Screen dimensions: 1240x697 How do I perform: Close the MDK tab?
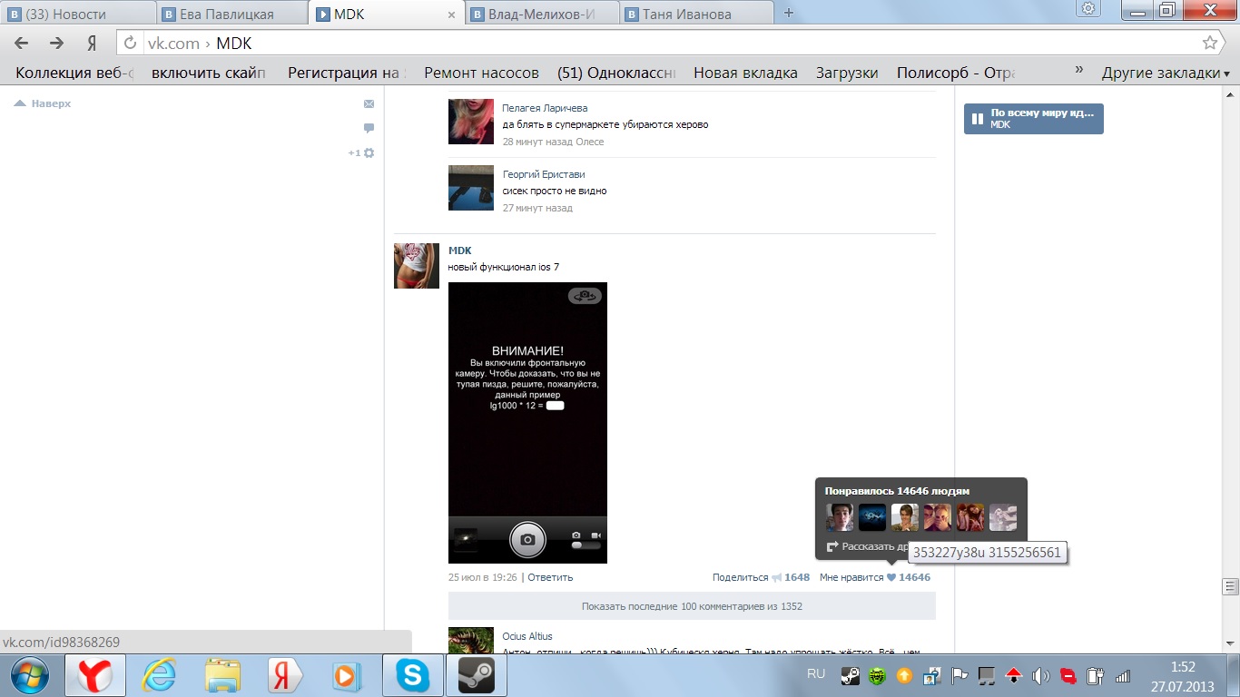[452, 15]
